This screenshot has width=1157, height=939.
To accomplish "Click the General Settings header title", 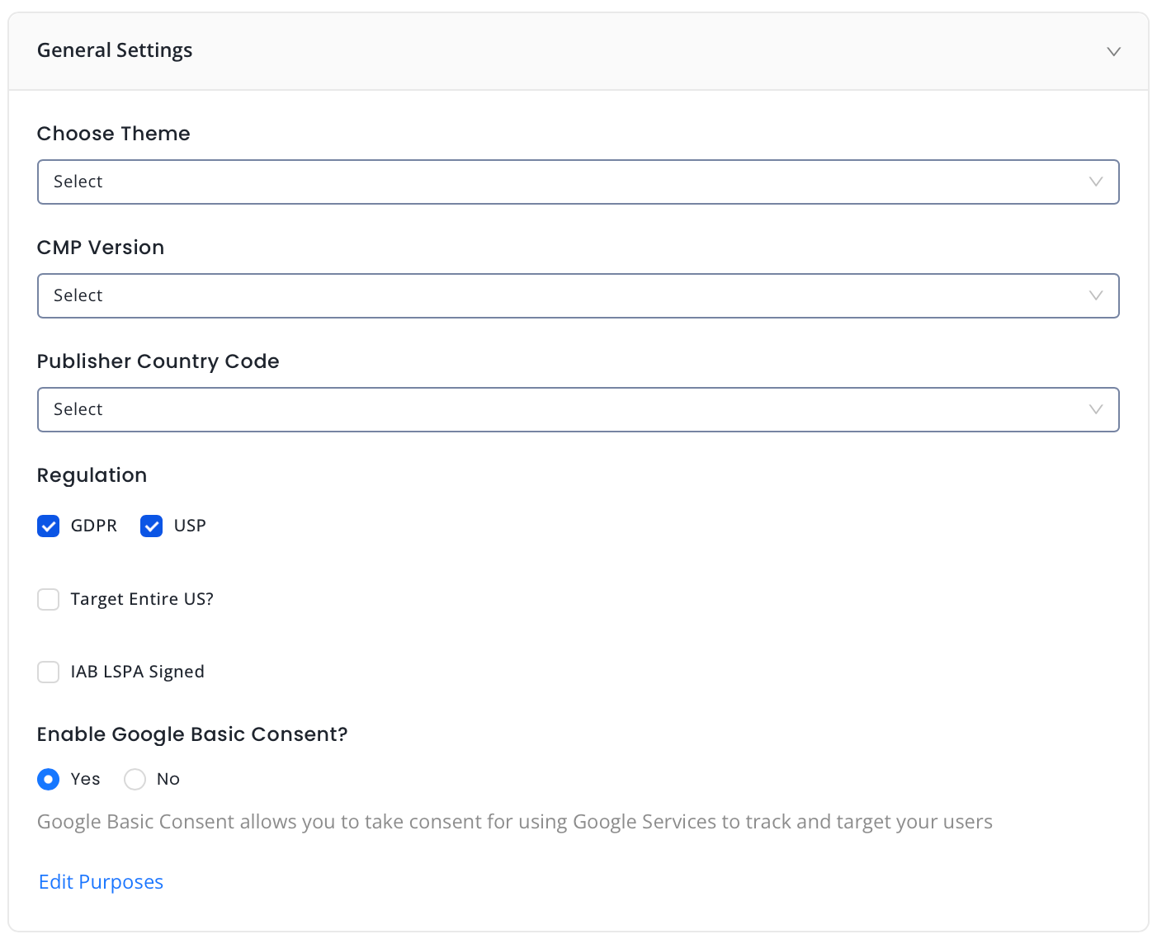I will point(115,50).
